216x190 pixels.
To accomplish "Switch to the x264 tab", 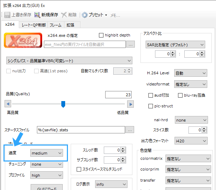I will tap(10, 24).
